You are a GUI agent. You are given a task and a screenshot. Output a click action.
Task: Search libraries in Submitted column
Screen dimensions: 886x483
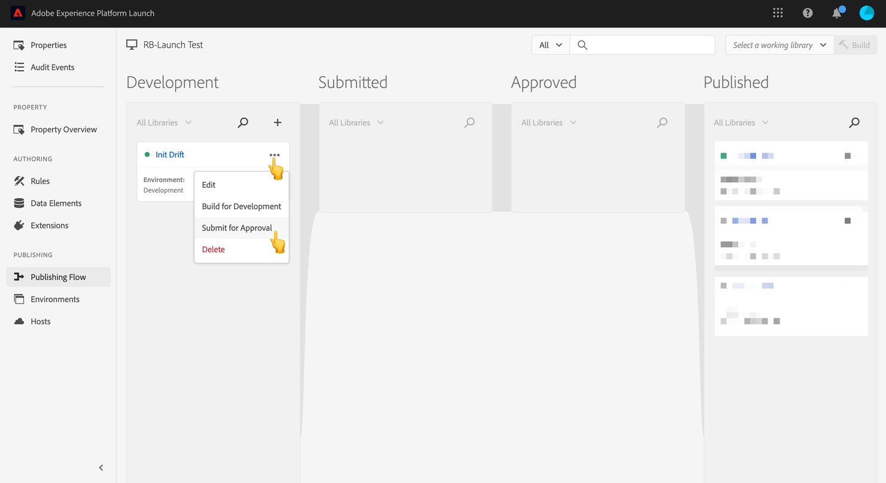point(469,122)
